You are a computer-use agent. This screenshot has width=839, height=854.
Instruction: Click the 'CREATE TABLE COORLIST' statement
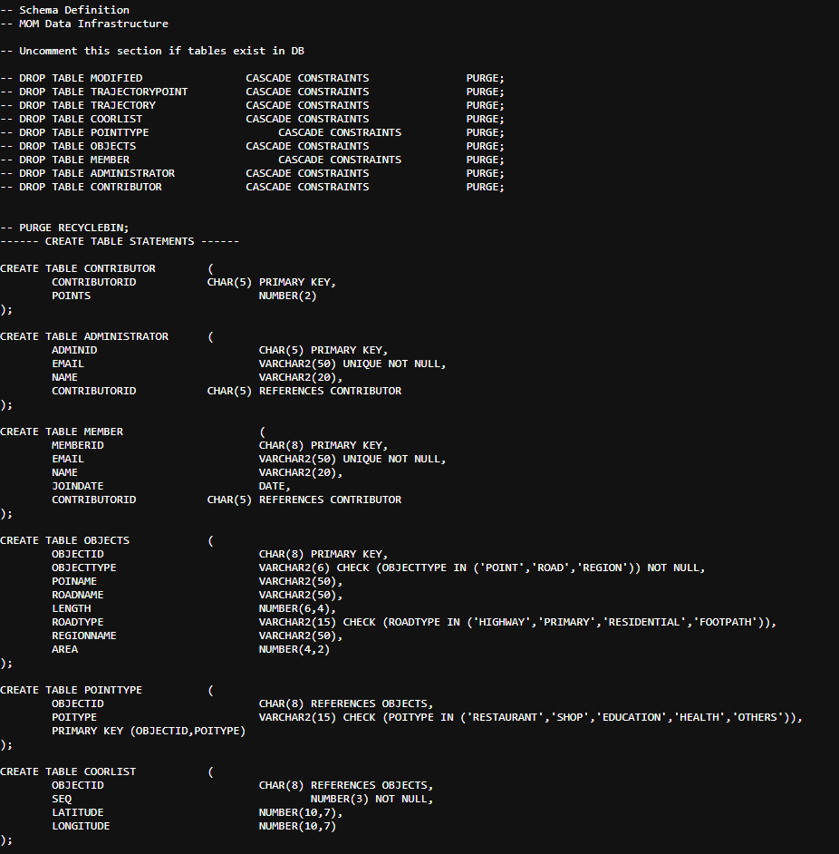[68, 772]
